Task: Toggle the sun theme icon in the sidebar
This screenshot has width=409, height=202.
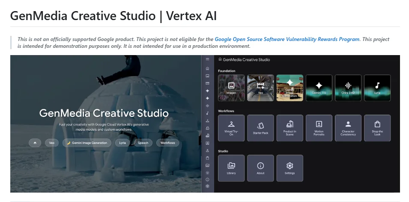Action: pyautogui.click(x=207, y=173)
